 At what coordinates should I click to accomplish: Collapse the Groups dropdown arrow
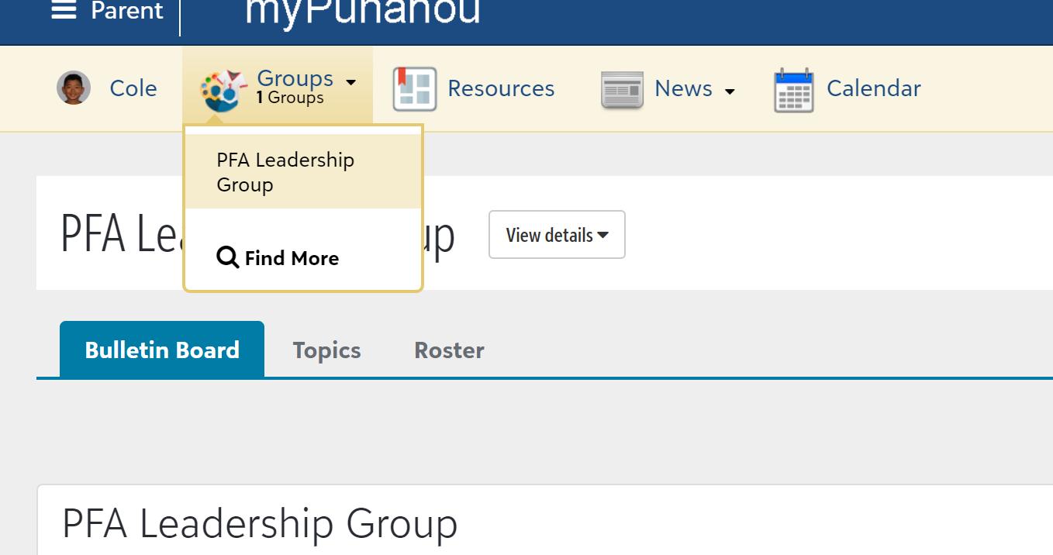(x=350, y=82)
